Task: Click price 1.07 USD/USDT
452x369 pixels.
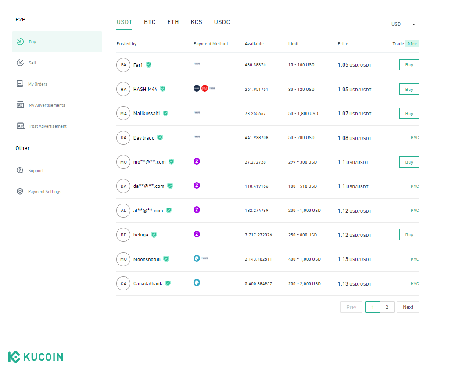Action: [x=355, y=114]
